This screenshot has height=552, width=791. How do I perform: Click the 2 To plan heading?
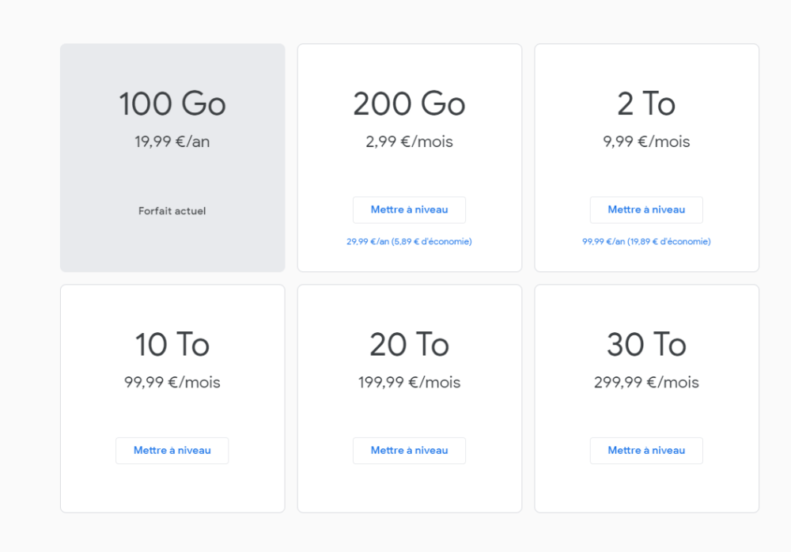coord(646,104)
